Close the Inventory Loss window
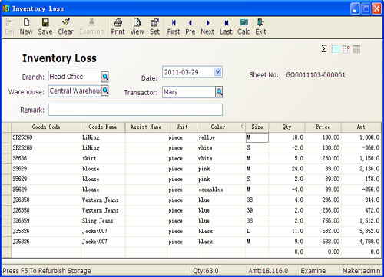Screen dimensions: 384x277 377,8
